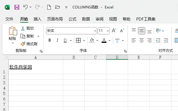The image size is (178, 111).
Task: Open the 剪贴板 dialog launcher
Action: click(x=41, y=52)
